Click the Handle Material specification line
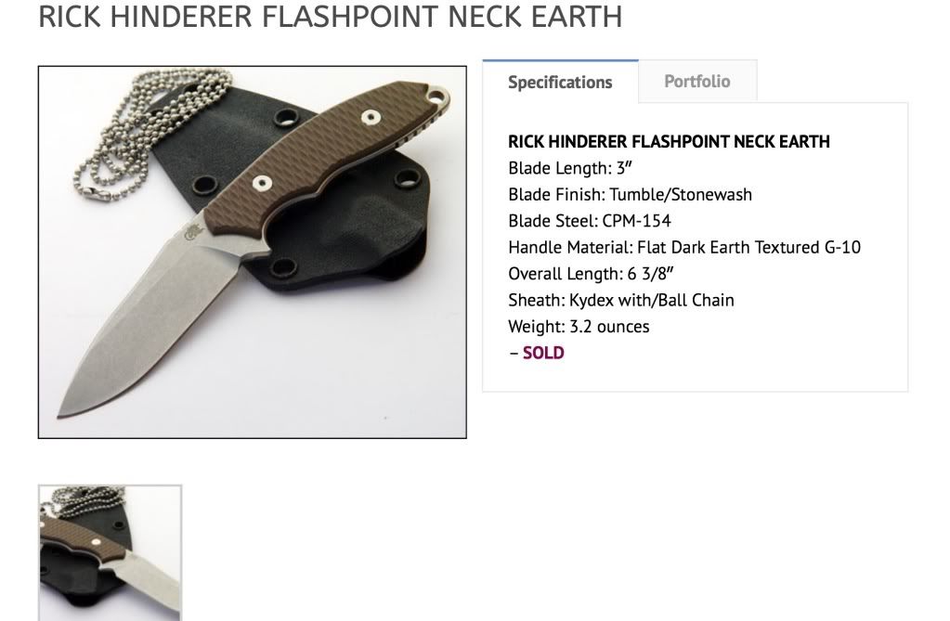 click(x=684, y=247)
